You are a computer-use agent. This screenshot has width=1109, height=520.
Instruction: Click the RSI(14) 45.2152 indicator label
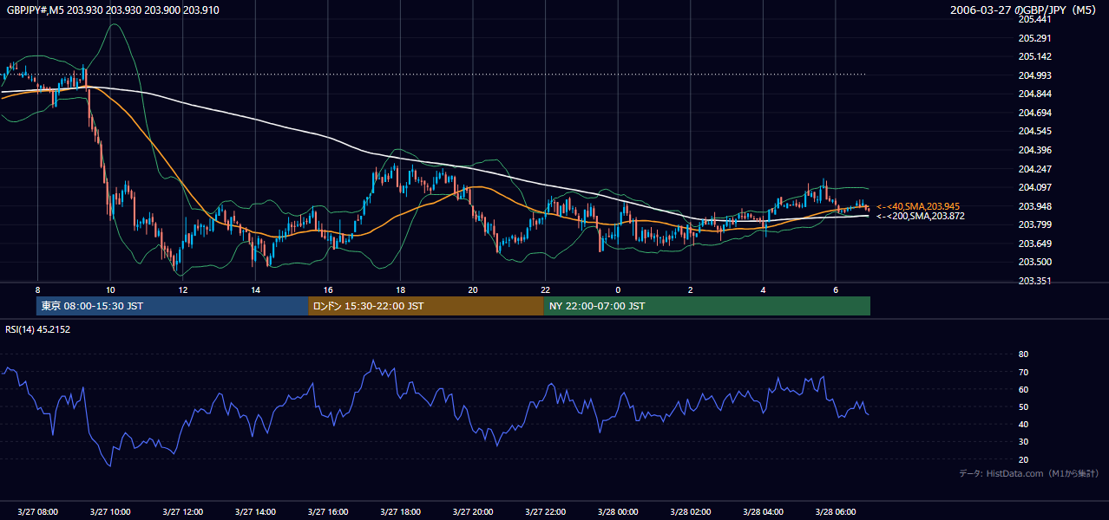tap(38, 329)
